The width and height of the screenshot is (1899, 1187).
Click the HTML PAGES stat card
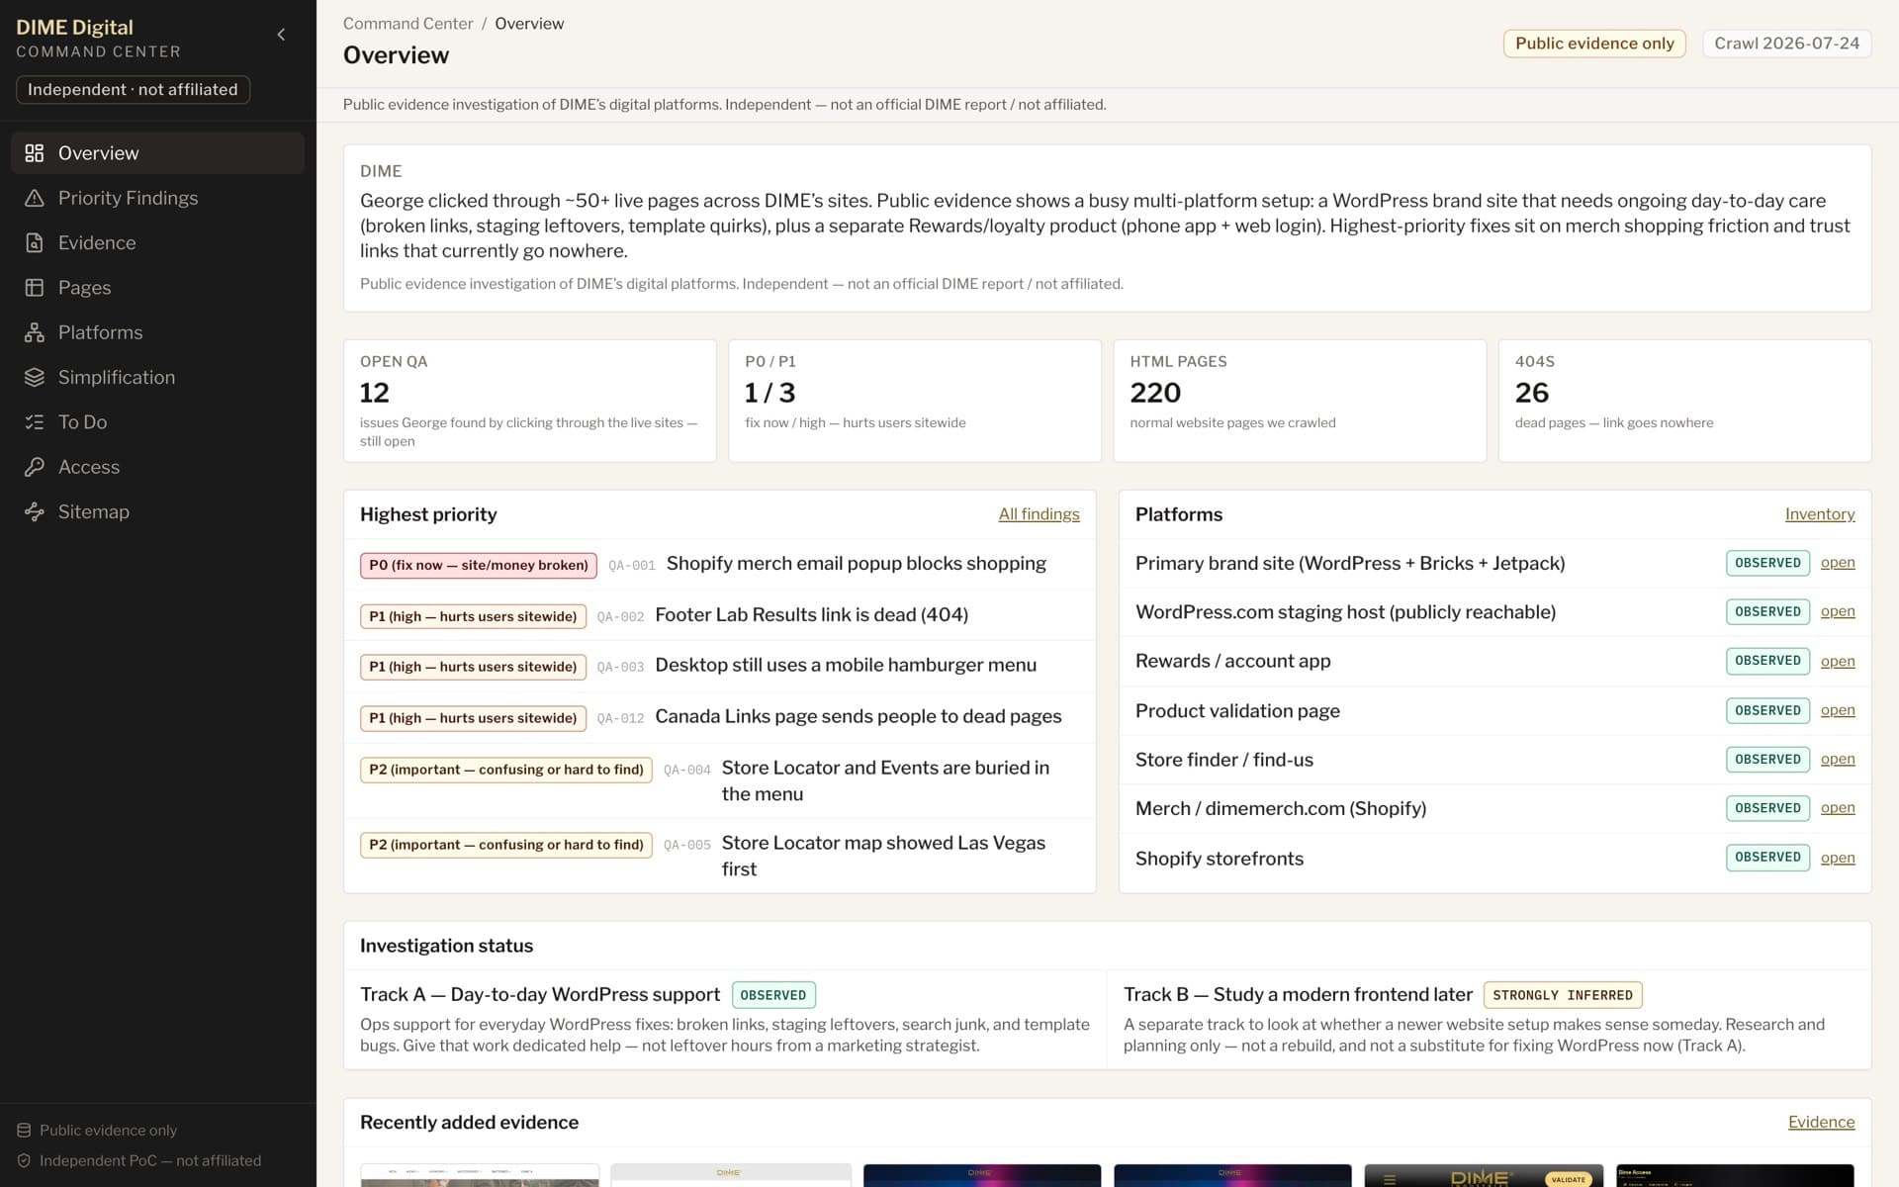coord(1299,401)
